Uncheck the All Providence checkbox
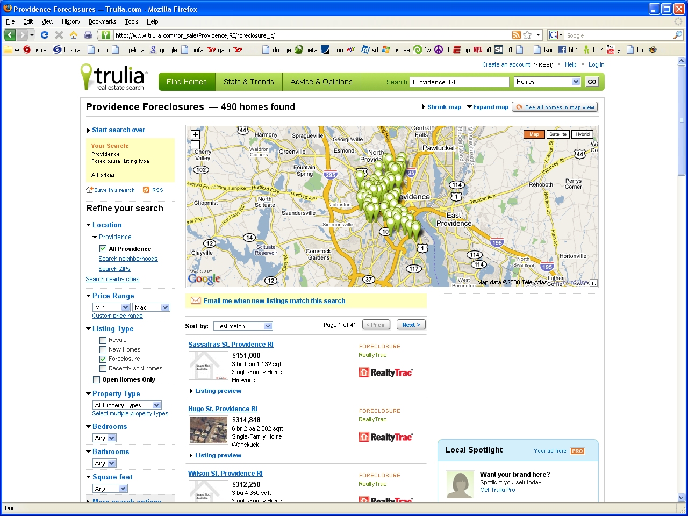The height and width of the screenshot is (516, 688). 103,249
